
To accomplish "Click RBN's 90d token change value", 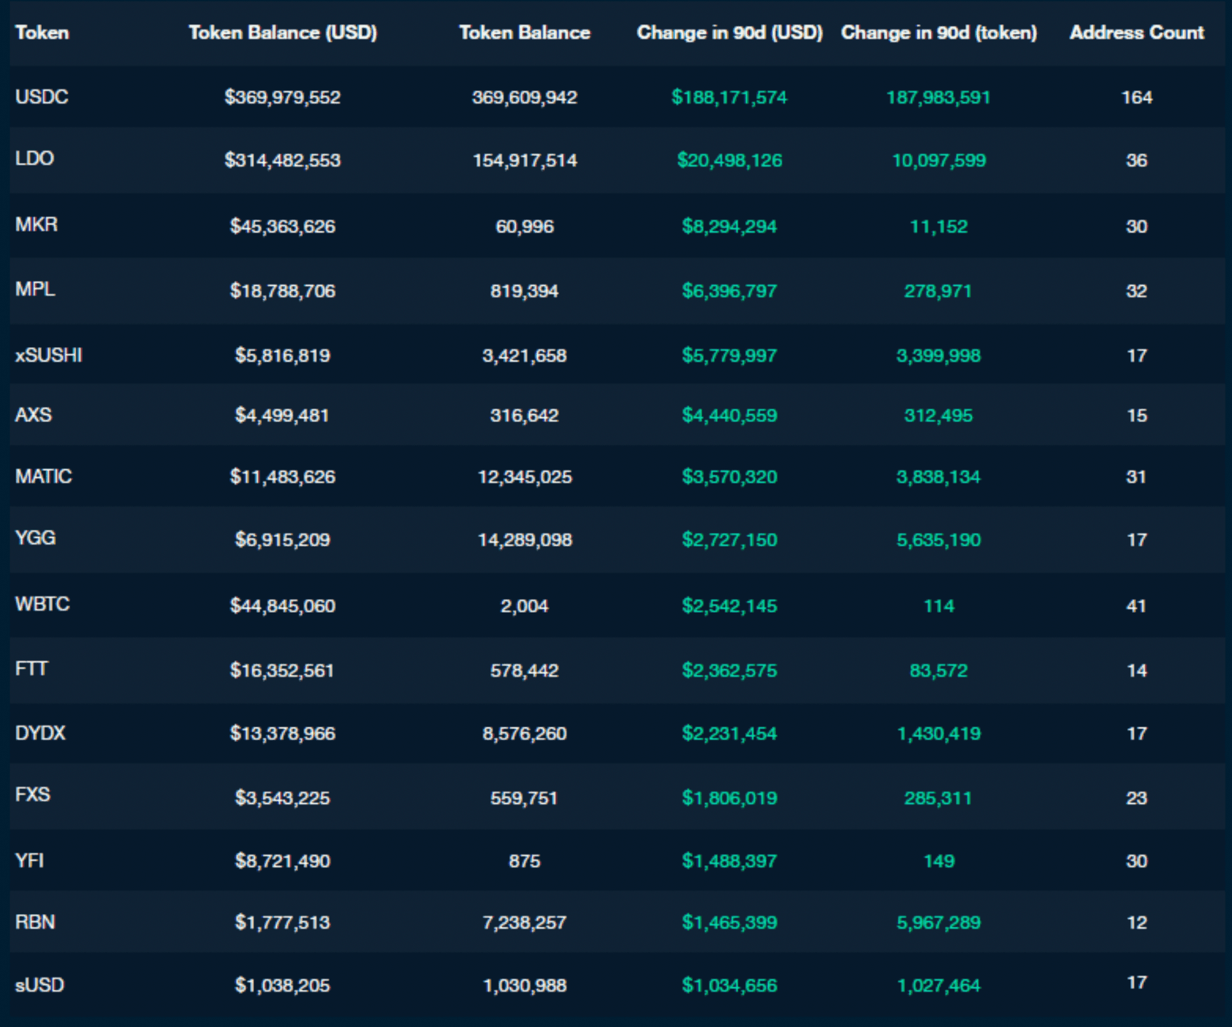I will [x=938, y=923].
